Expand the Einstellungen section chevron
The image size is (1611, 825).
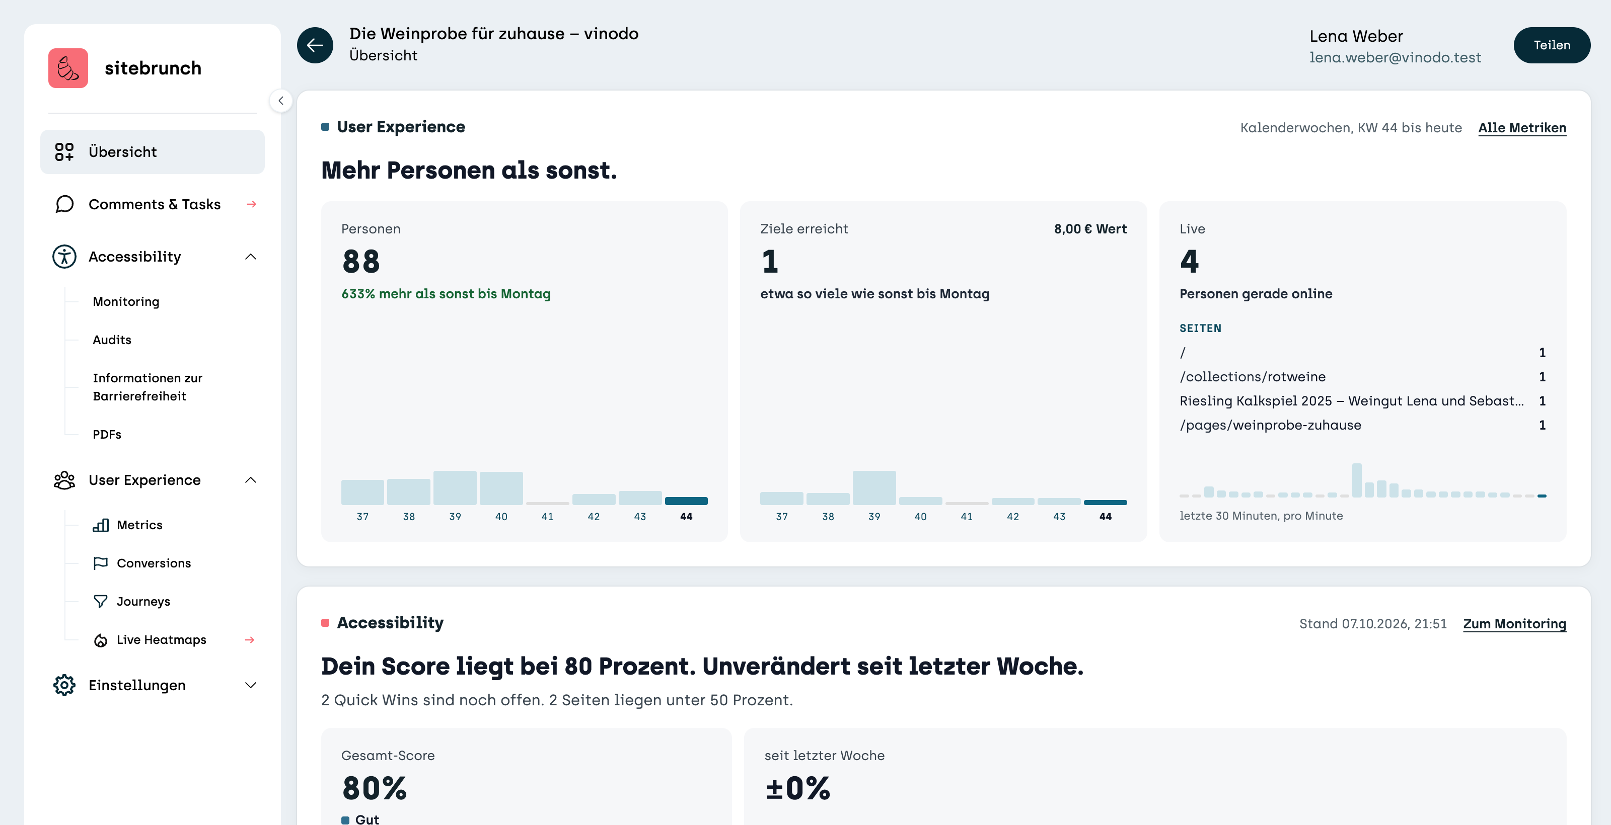pos(251,685)
